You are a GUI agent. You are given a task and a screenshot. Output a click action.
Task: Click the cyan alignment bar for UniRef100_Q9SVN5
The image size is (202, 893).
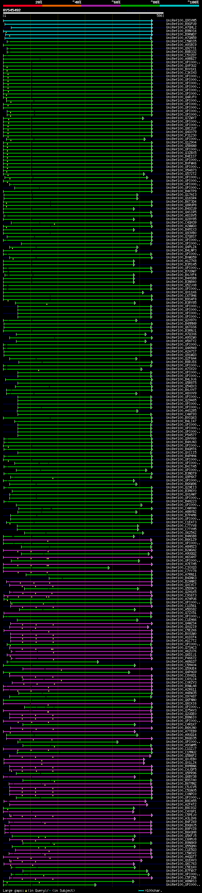click(78, 21)
